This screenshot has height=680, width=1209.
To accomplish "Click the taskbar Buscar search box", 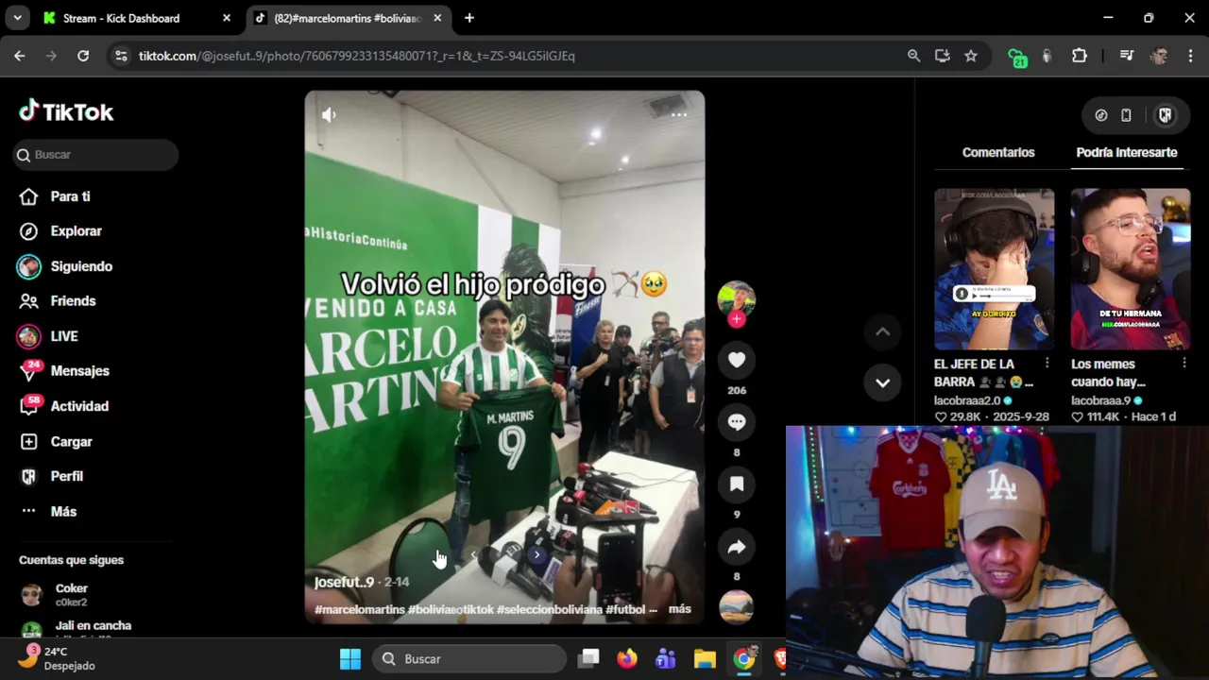I will (x=469, y=659).
